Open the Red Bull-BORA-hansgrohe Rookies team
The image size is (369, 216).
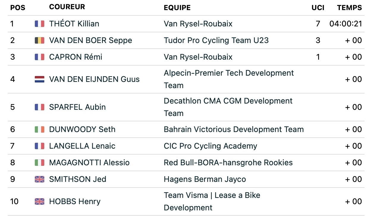tap(228, 163)
